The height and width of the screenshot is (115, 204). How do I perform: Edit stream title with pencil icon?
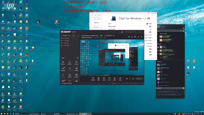pyautogui.click(x=114, y=36)
